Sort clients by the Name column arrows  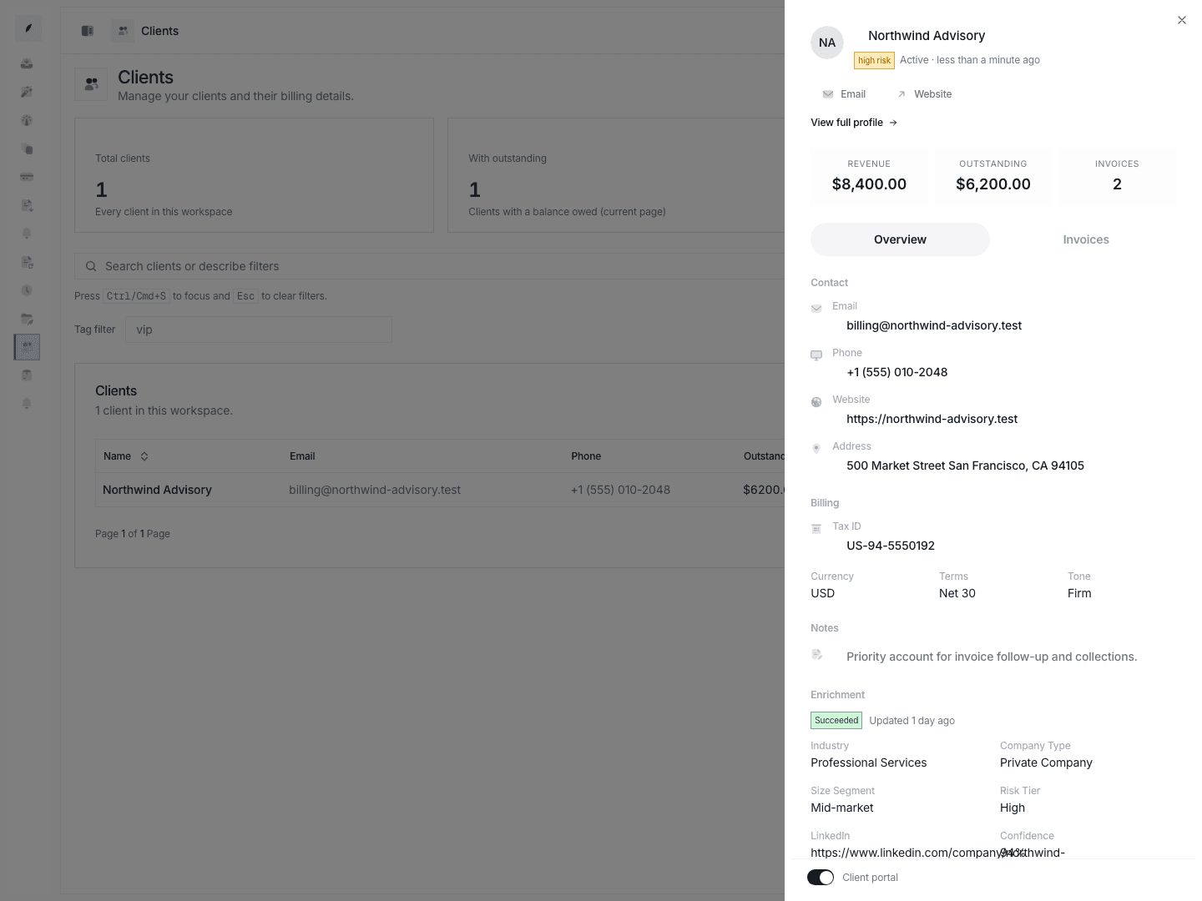[x=144, y=456]
